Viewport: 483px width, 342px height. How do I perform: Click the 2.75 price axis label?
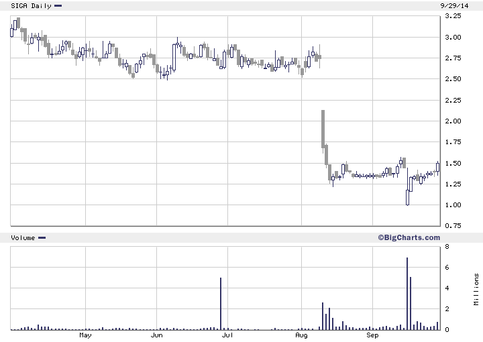click(453, 58)
